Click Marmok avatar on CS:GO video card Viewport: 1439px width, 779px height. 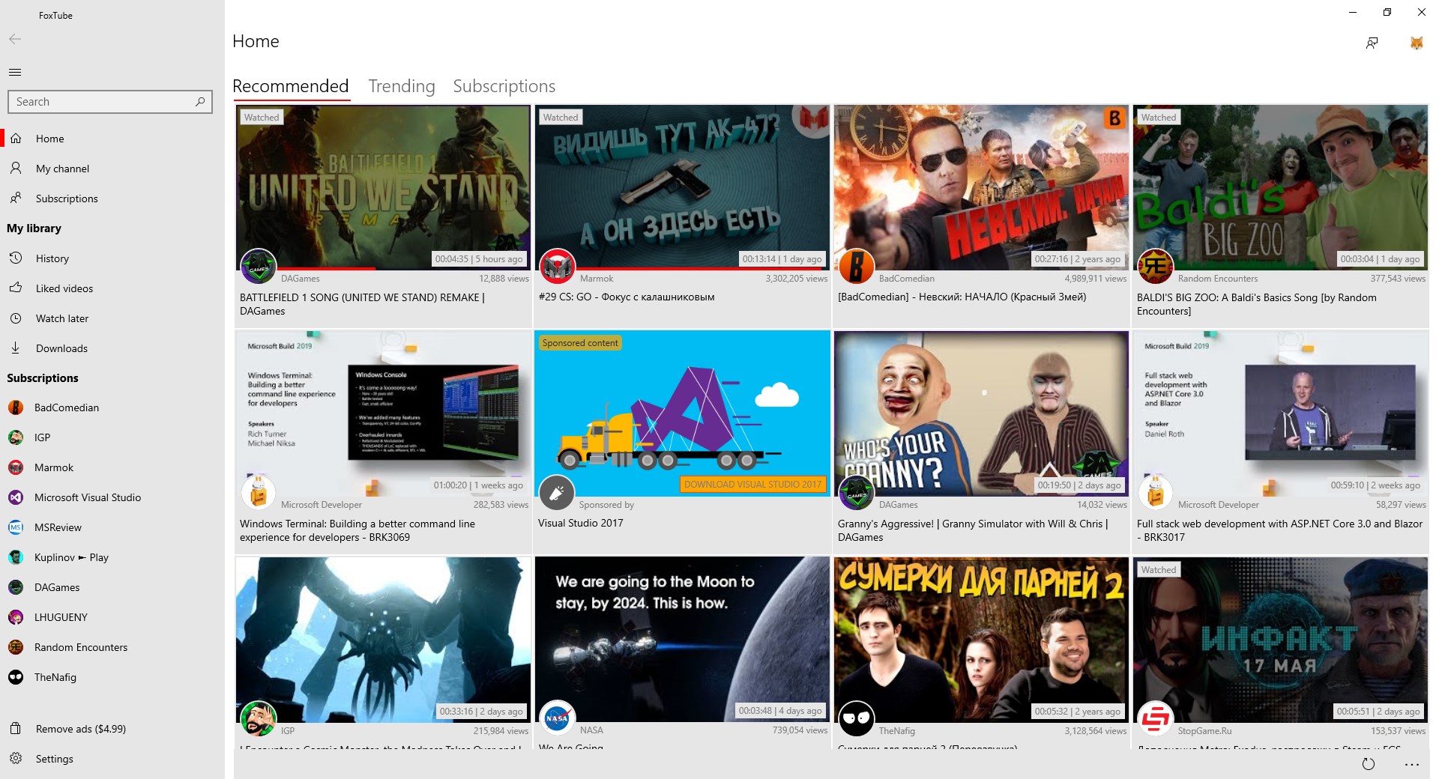pyautogui.click(x=557, y=267)
